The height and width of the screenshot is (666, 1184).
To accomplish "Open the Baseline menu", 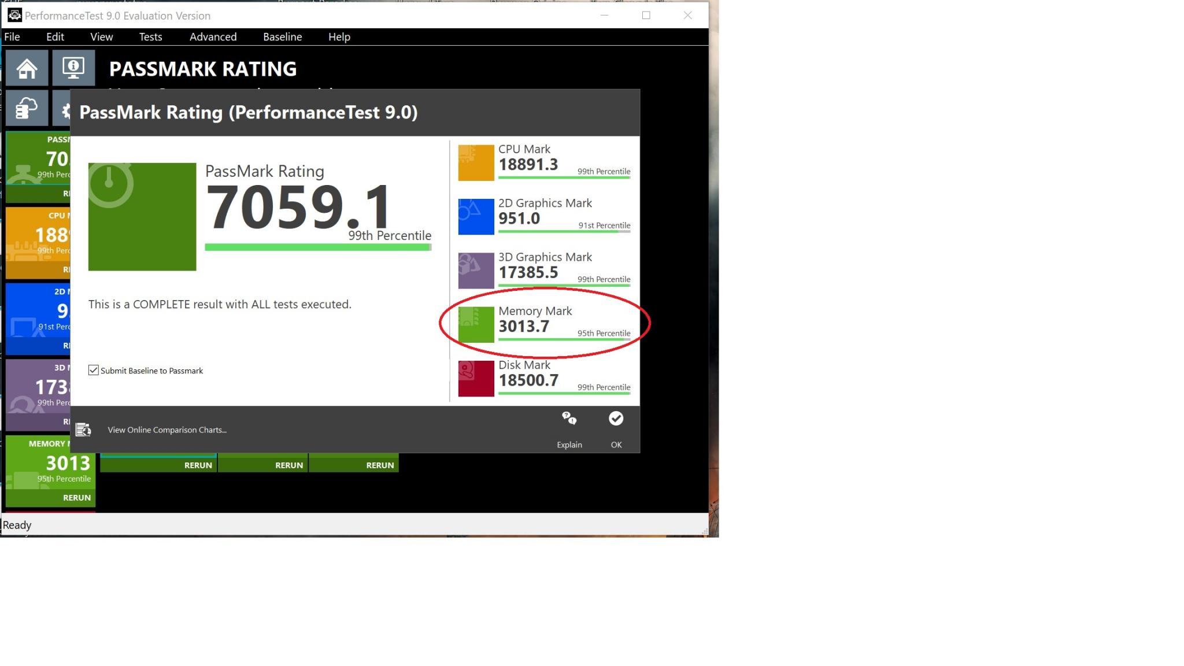I will (x=283, y=37).
